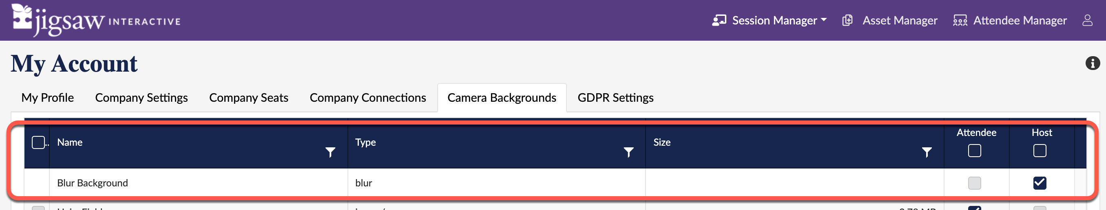Click the Attendee Manager group icon
Viewport: 1106px width, 210px height.
point(960,20)
